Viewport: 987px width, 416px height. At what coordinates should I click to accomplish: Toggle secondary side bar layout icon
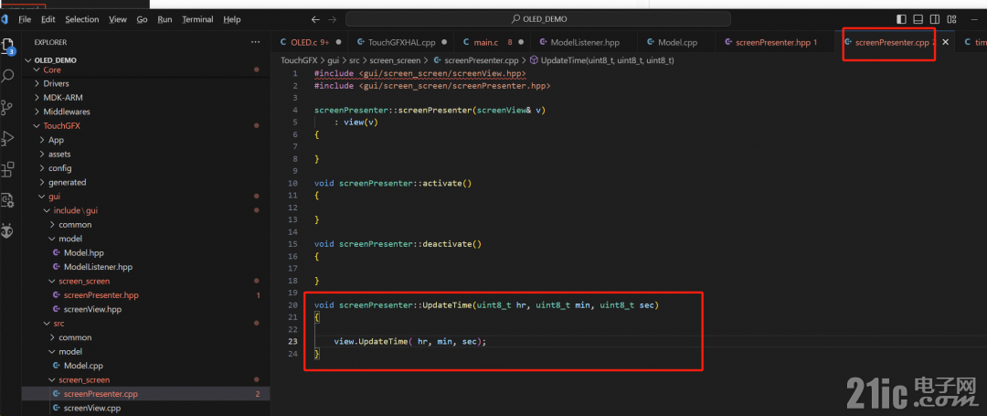pos(936,19)
